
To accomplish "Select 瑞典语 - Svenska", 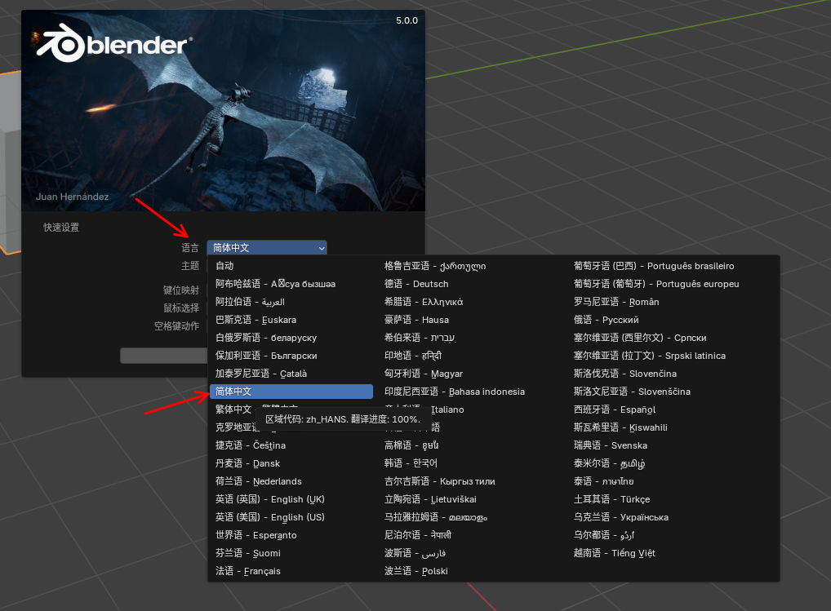I will click(x=673, y=445).
